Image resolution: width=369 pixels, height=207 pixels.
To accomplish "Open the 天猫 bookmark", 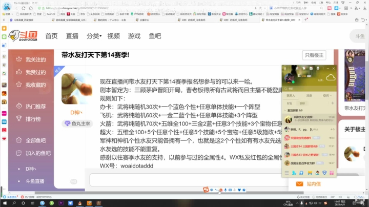I will point(71,14).
